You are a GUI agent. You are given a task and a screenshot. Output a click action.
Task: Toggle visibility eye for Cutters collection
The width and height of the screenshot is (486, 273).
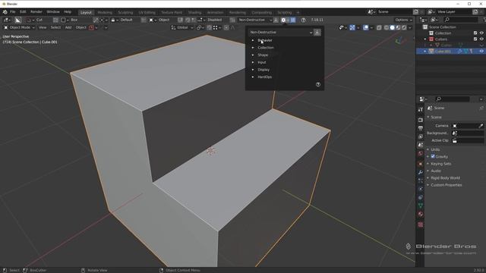481,39
